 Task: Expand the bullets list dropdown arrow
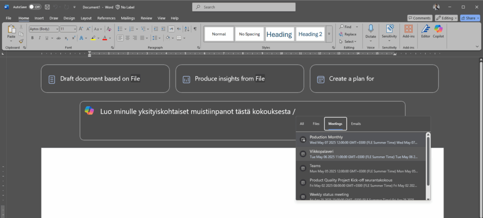(x=125, y=29)
